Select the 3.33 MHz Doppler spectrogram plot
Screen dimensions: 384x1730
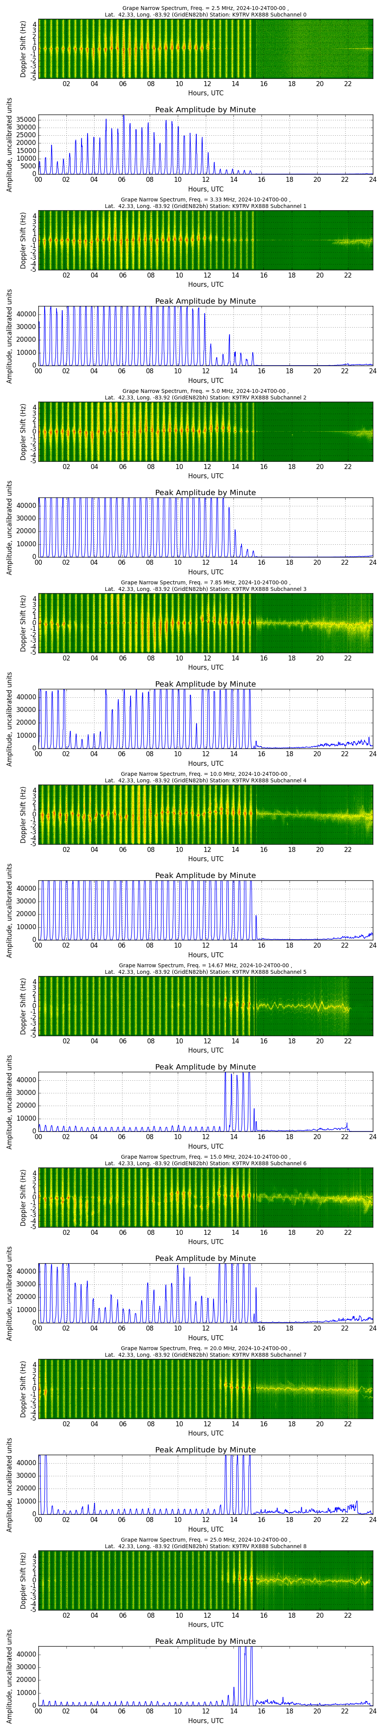[x=205, y=240]
